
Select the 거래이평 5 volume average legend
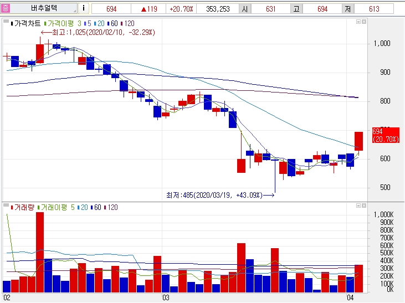click(56, 207)
